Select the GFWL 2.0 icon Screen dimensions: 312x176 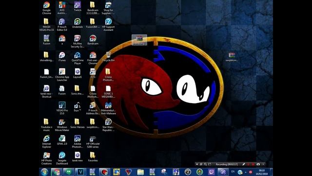click(62, 140)
